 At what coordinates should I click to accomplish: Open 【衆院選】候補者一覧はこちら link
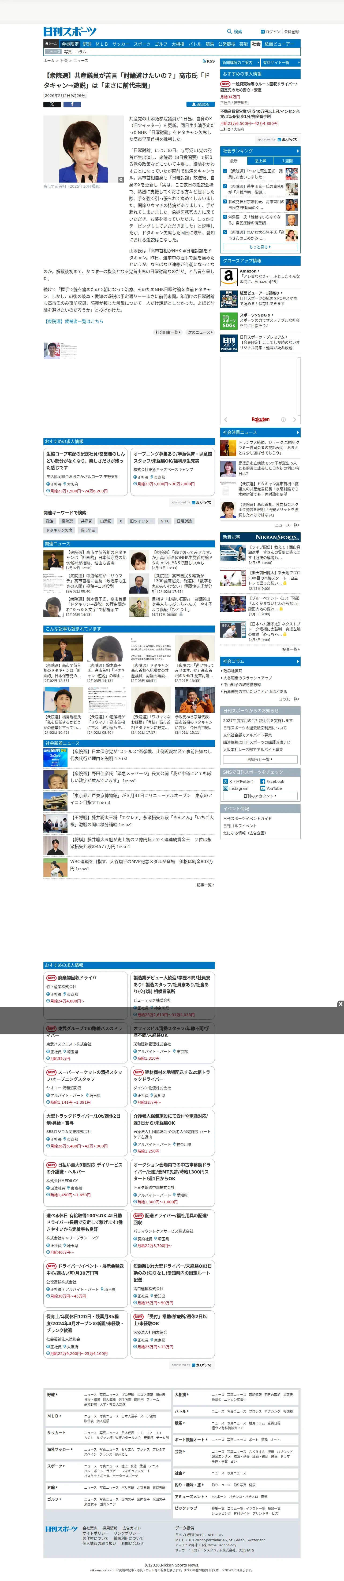[73, 321]
